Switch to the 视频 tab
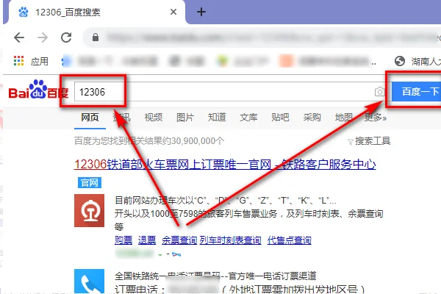Image resolution: width=441 pixels, height=294 pixels. 154,117
